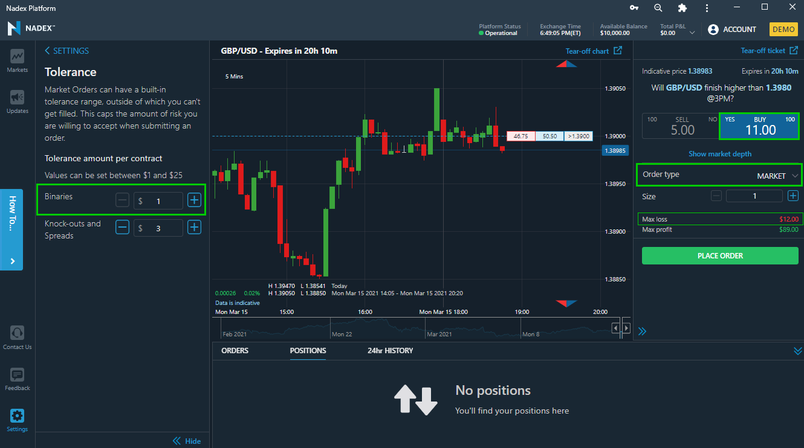Click the Max loss $12.00 row
Image resolution: width=804 pixels, height=448 pixels.
coord(720,219)
